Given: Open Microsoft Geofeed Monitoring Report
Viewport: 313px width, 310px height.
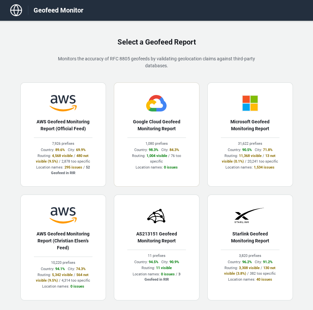Looking at the screenshot, I should coord(250,125).
